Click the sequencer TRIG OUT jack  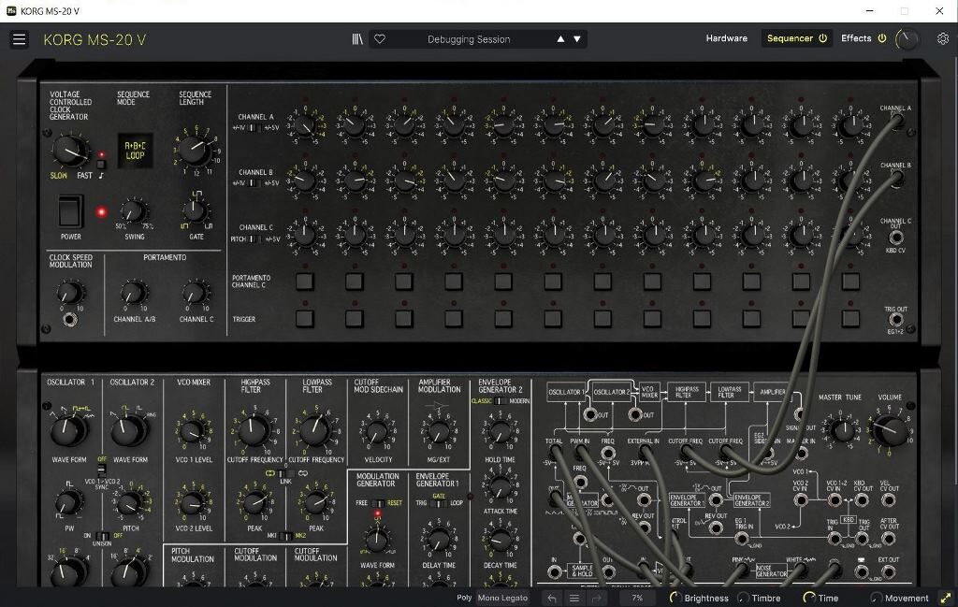tap(895, 319)
